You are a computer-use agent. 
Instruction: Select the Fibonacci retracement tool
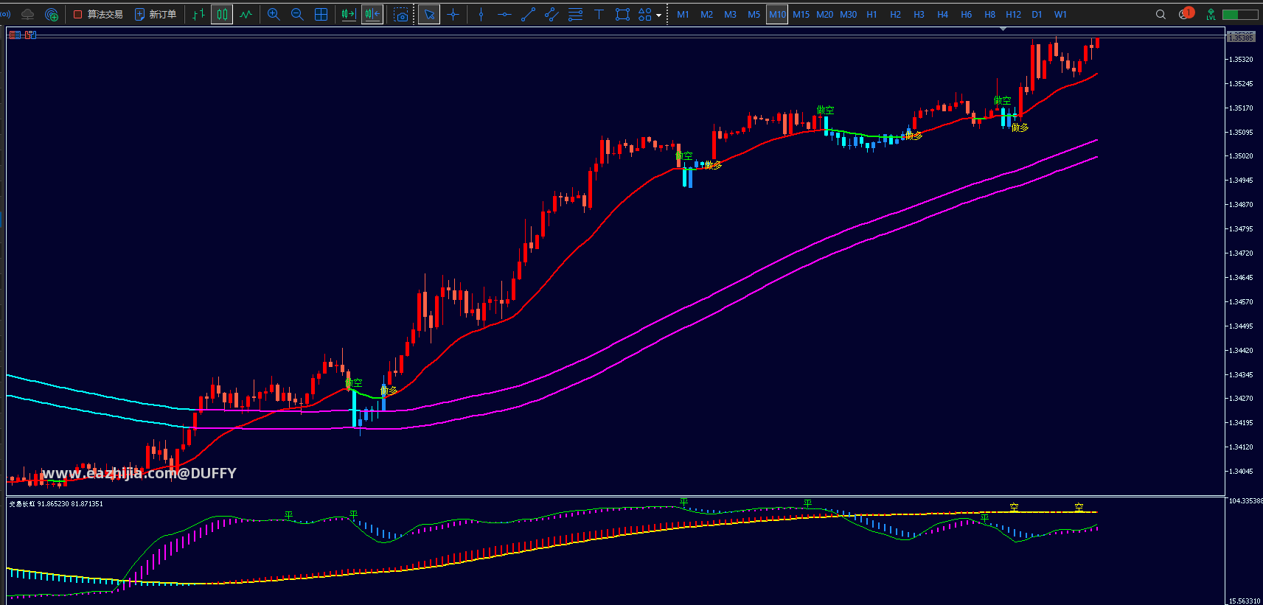tap(575, 14)
